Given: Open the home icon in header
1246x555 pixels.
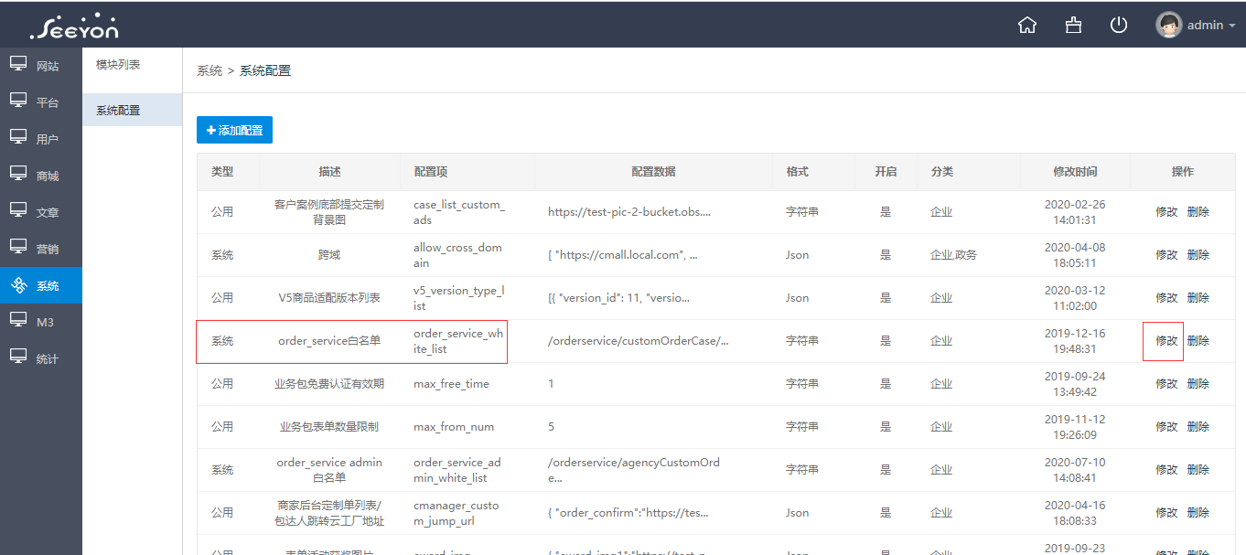Looking at the screenshot, I should tap(1027, 25).
